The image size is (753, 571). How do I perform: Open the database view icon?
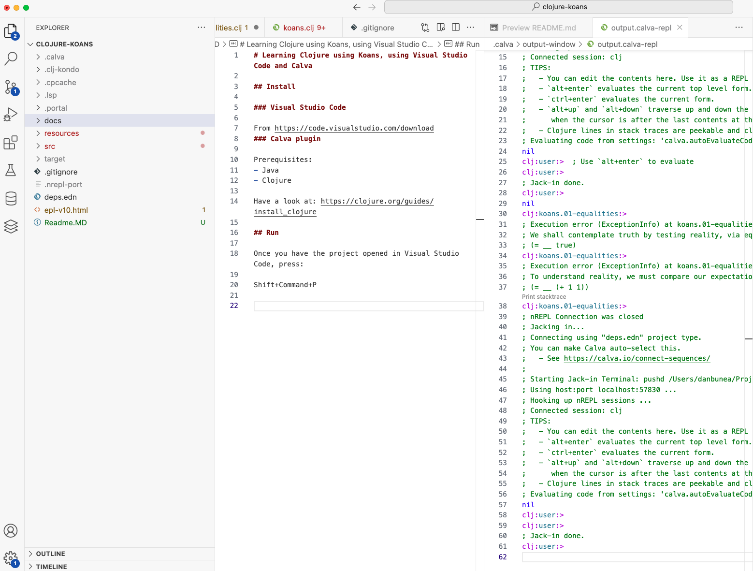coord(11,198)
